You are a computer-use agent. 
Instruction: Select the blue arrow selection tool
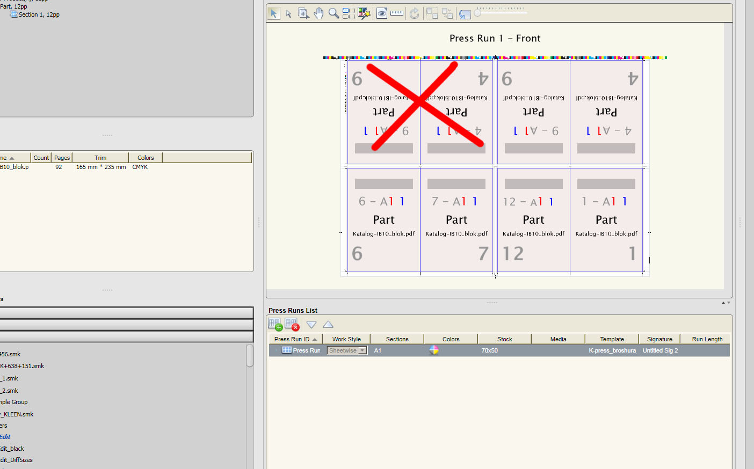pyautogui.click(x=274, y=13)
